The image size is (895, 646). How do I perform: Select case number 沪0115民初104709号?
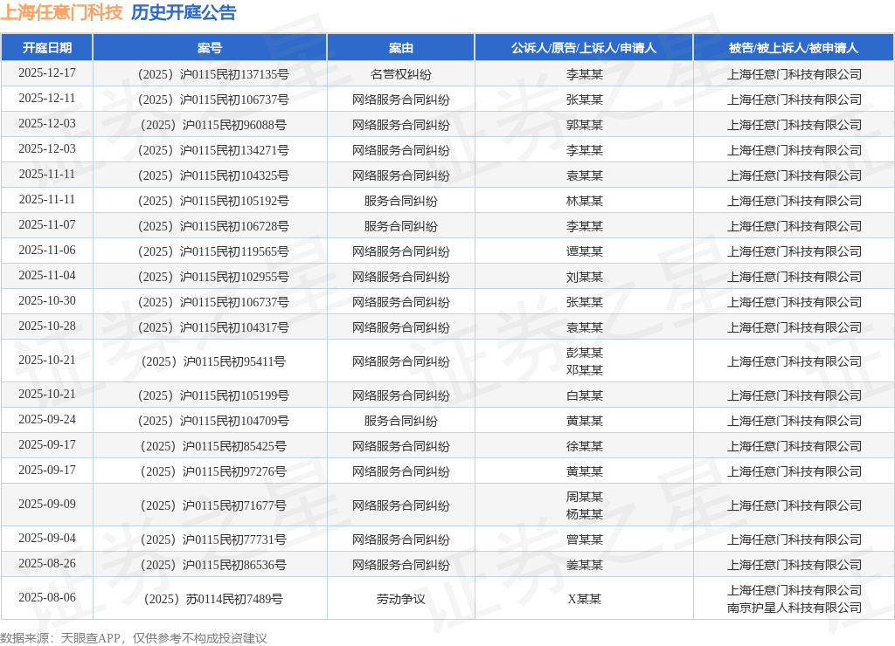[213, 421]
